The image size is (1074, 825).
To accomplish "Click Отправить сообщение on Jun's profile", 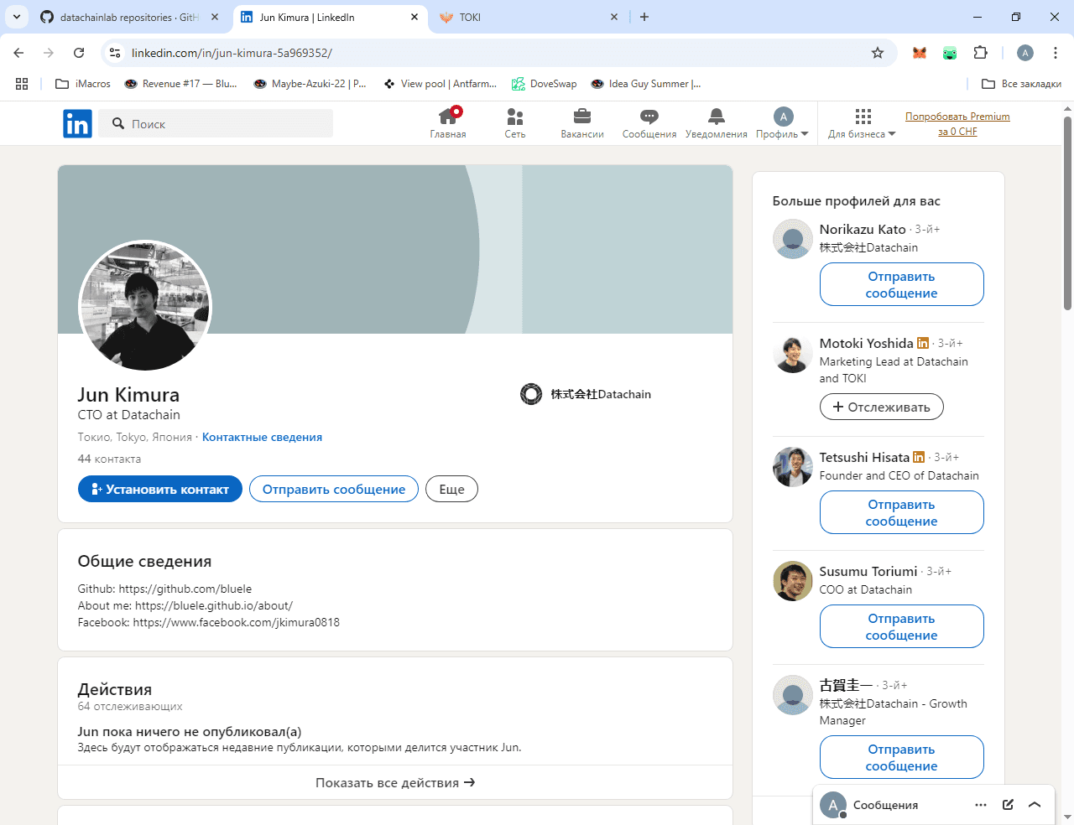I will [334, 489].
